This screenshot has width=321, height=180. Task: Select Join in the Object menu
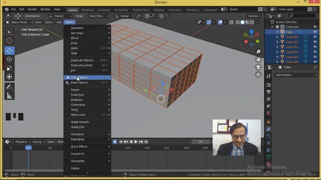click(x=87, y=70)
